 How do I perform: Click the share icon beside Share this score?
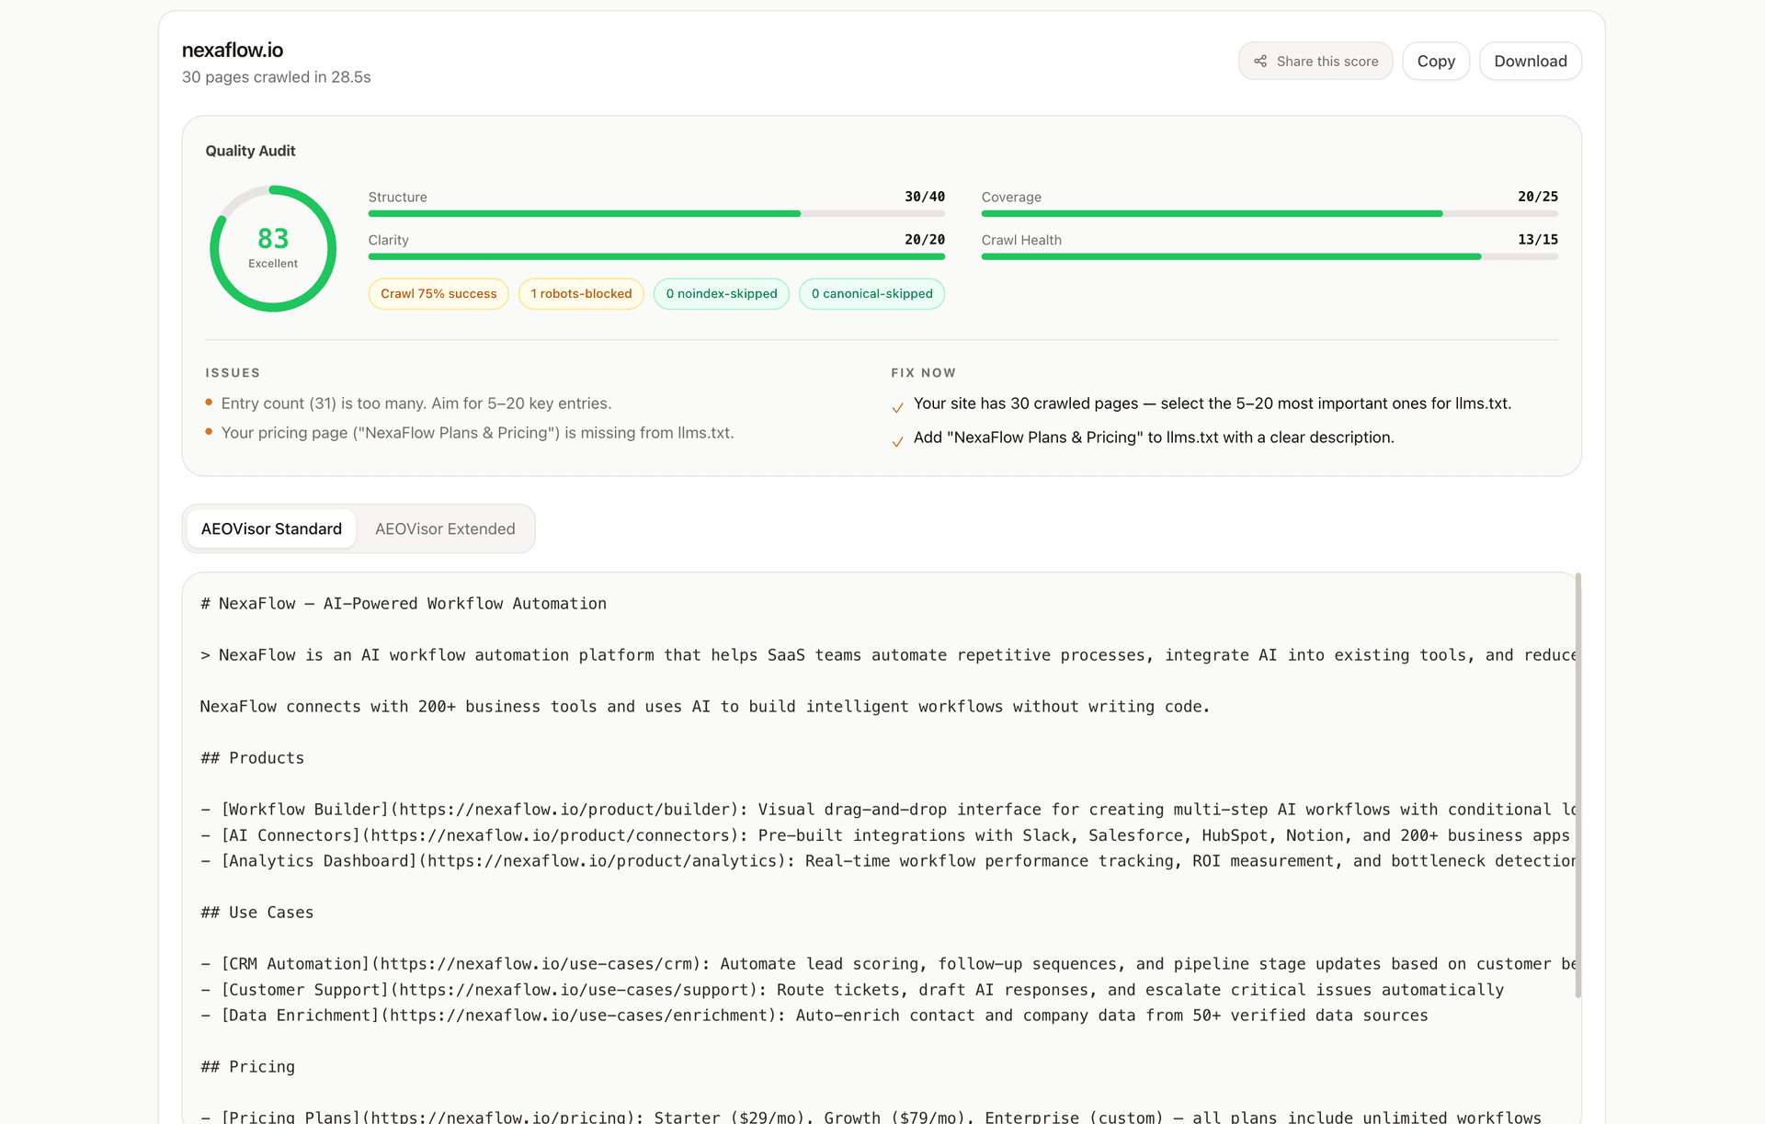coord(1260,62)
